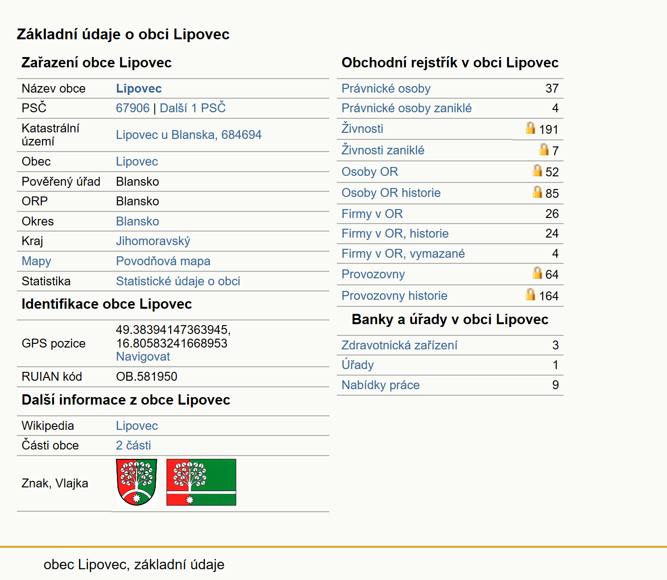The width and height of the screenshot is (667, 580).
Task: Click the Katastrální území label
Action: pyautogui.click(x=51, y=135)
